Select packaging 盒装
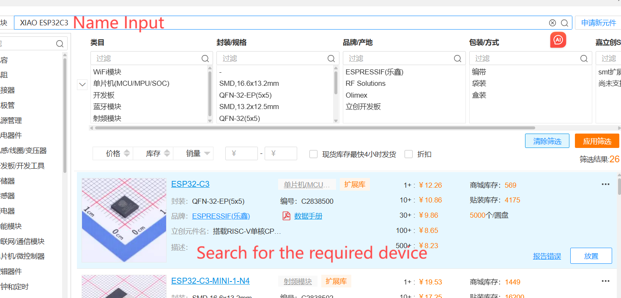 click(479, 95)
